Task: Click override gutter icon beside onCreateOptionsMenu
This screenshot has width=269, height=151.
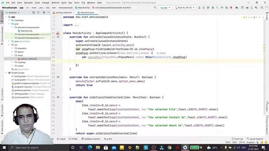Action: click(58, 77)
